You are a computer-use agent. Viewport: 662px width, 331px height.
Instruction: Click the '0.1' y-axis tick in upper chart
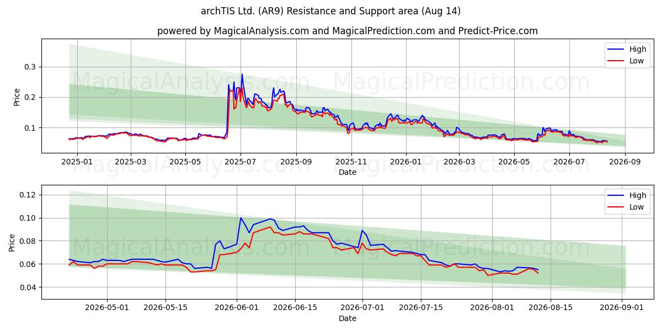coord(31,128)
